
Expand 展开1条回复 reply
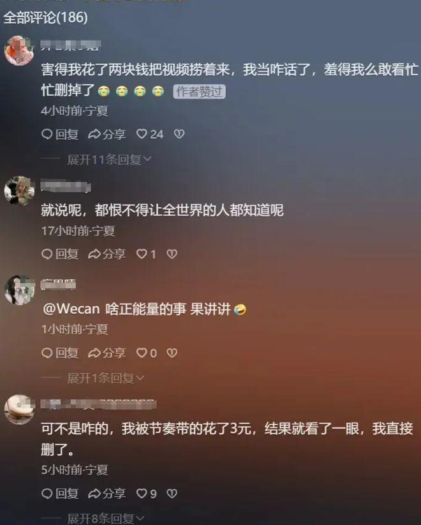click(x=105, y=378)
